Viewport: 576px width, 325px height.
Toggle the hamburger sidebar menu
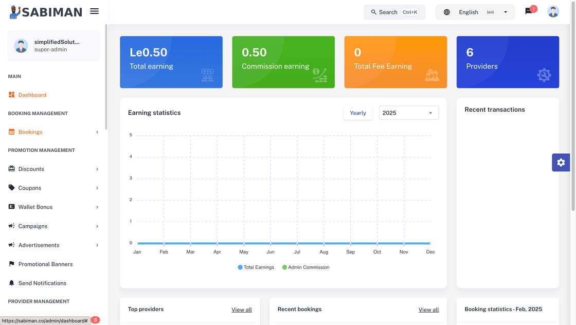pos(95,11)
